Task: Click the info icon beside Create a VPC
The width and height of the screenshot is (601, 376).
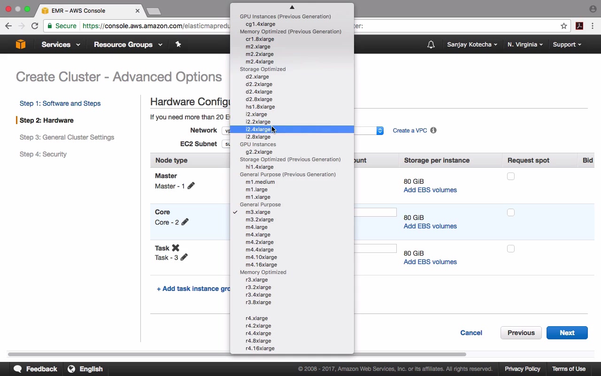Action: tap(433, 130)
